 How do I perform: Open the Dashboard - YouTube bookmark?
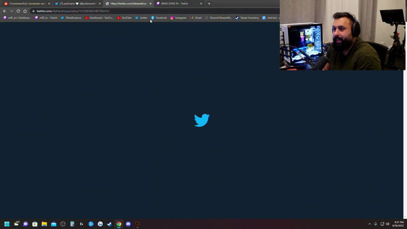[x=99, y=18]
